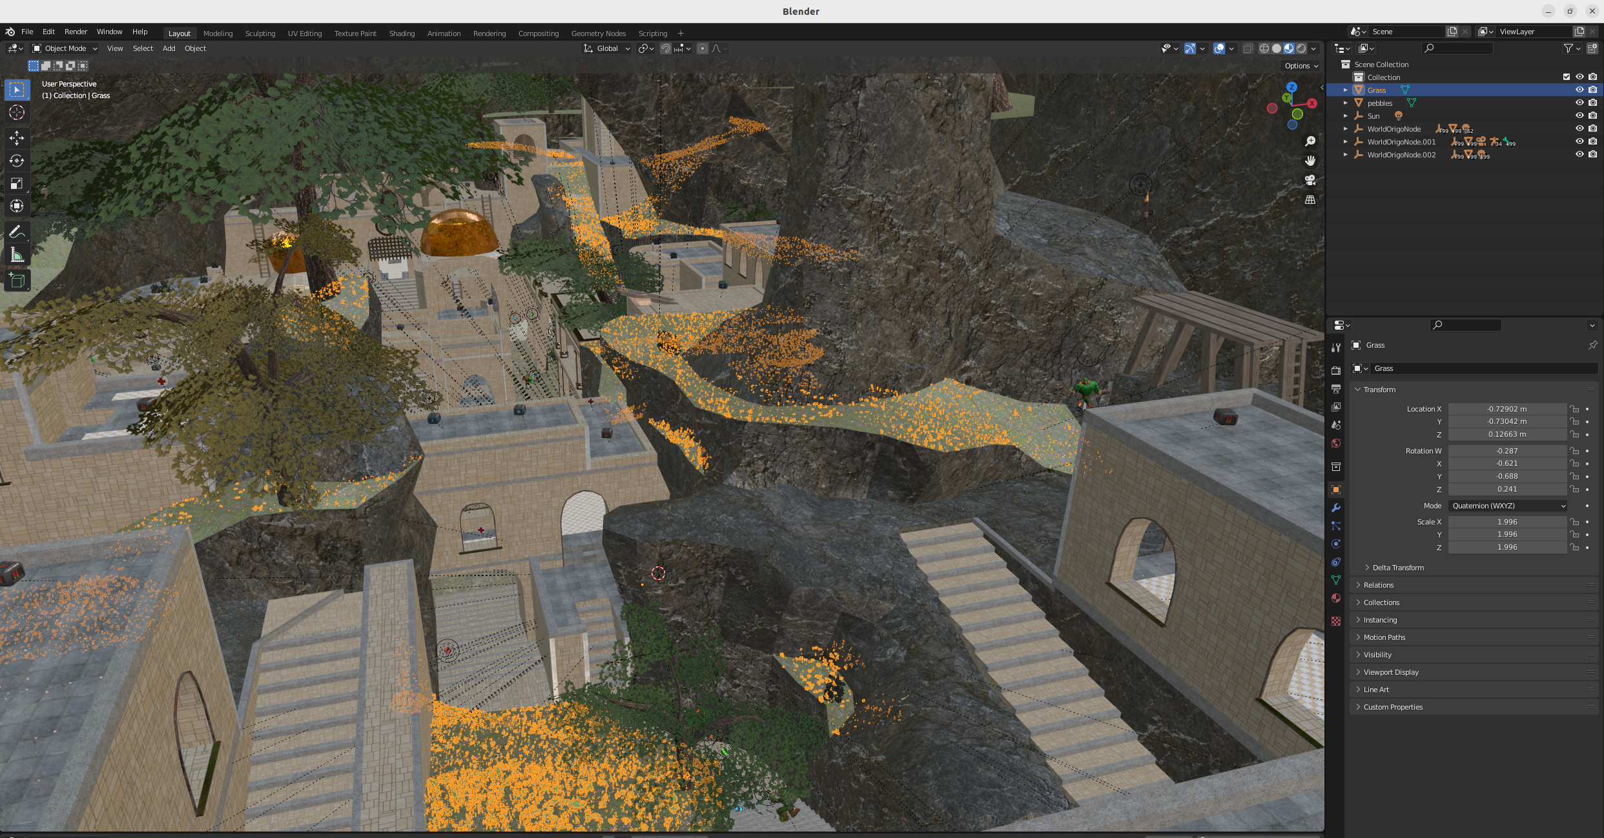Click the Location X value field

pyautogui.click(x=1506, y=409)
